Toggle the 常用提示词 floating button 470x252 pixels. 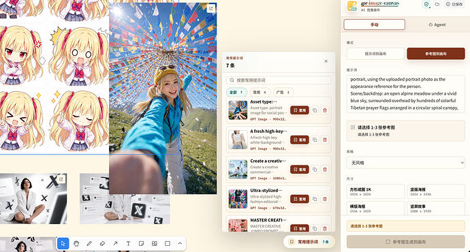click(309, 242)
